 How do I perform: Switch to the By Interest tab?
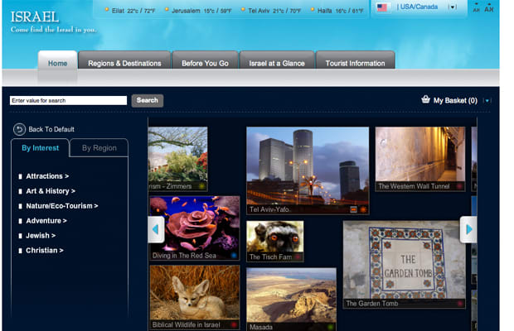[41, 148]
